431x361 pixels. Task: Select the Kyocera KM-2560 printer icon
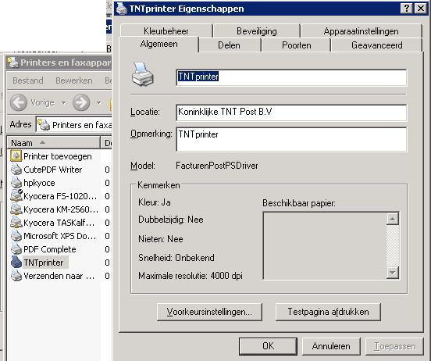click(16, 209)
